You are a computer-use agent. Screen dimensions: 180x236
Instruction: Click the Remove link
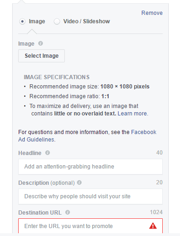coord(152,13)
